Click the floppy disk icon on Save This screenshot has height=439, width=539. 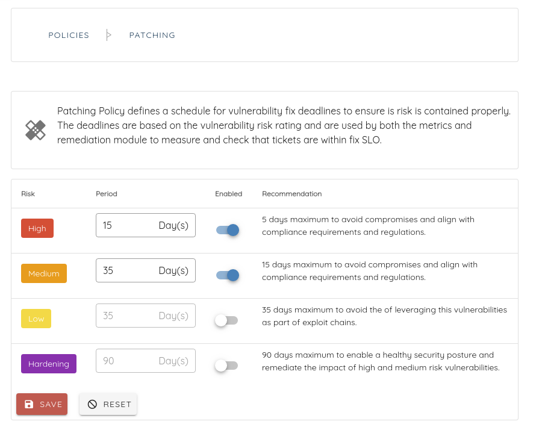29,404
